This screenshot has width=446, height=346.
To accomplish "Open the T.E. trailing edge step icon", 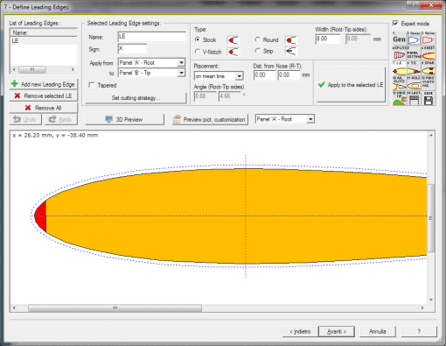I will (x=414, y=69).
